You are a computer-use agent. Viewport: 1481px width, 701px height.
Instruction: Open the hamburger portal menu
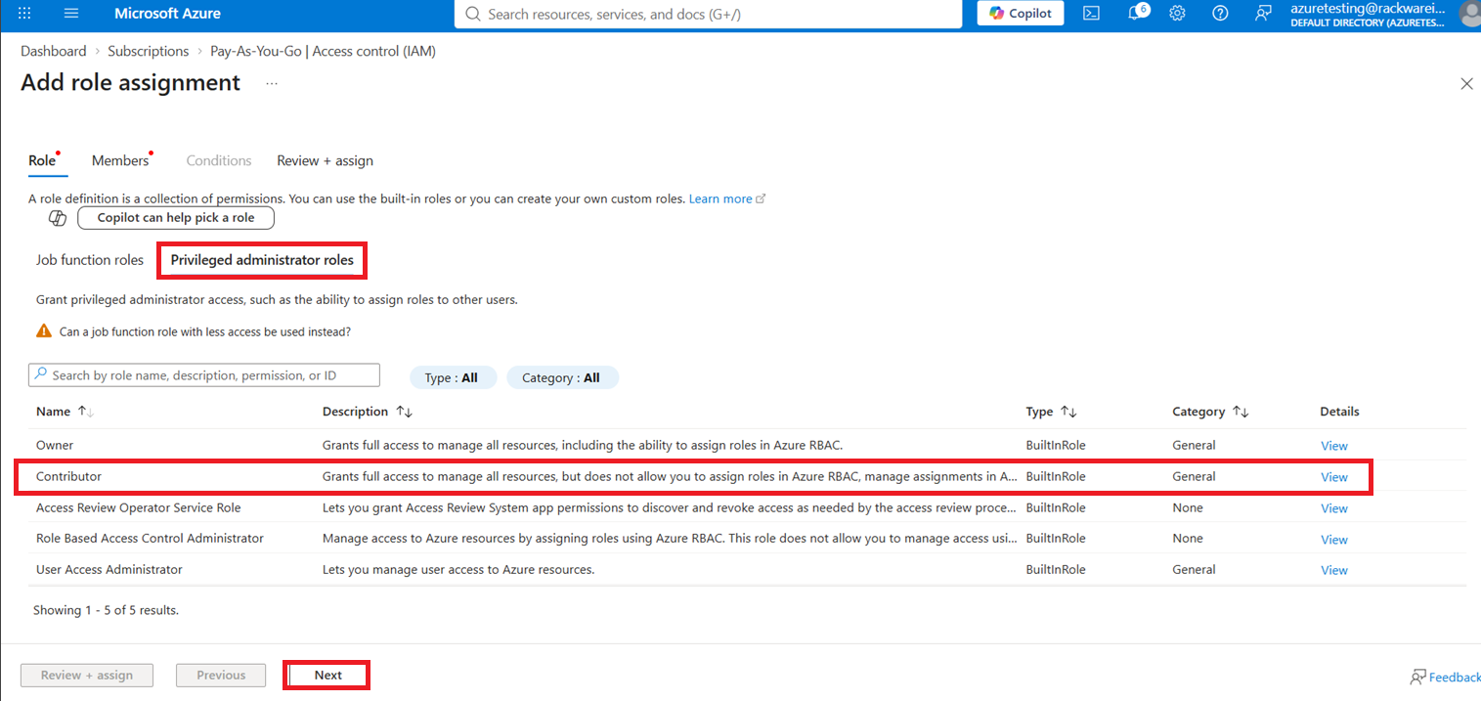tap(71, 14)
